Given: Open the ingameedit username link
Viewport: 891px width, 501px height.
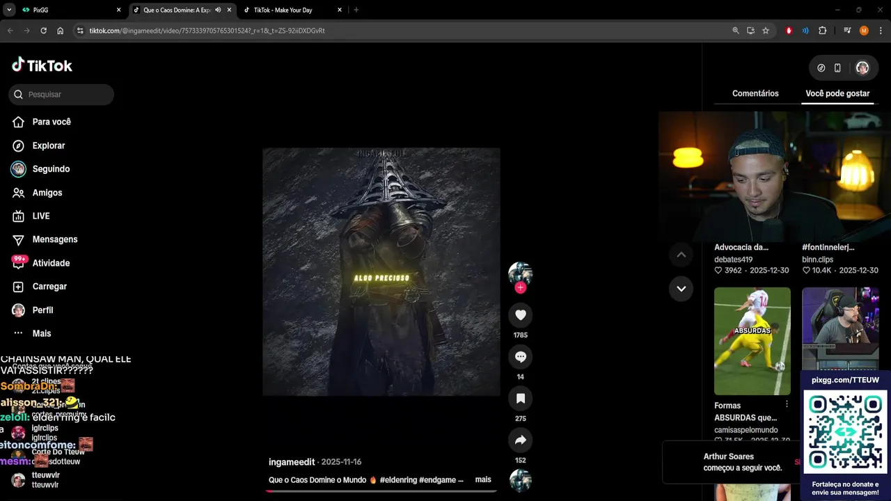Looking at the screenshot, I should (292, 462).
